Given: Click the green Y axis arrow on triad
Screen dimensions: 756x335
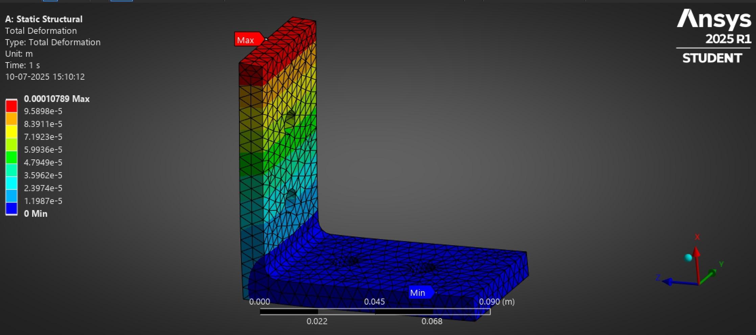Looking at the screenshot, I should [x=708, y=277].
